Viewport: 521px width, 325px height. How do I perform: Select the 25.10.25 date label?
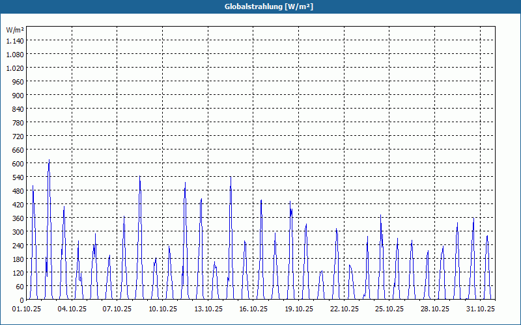coord(389,309)
